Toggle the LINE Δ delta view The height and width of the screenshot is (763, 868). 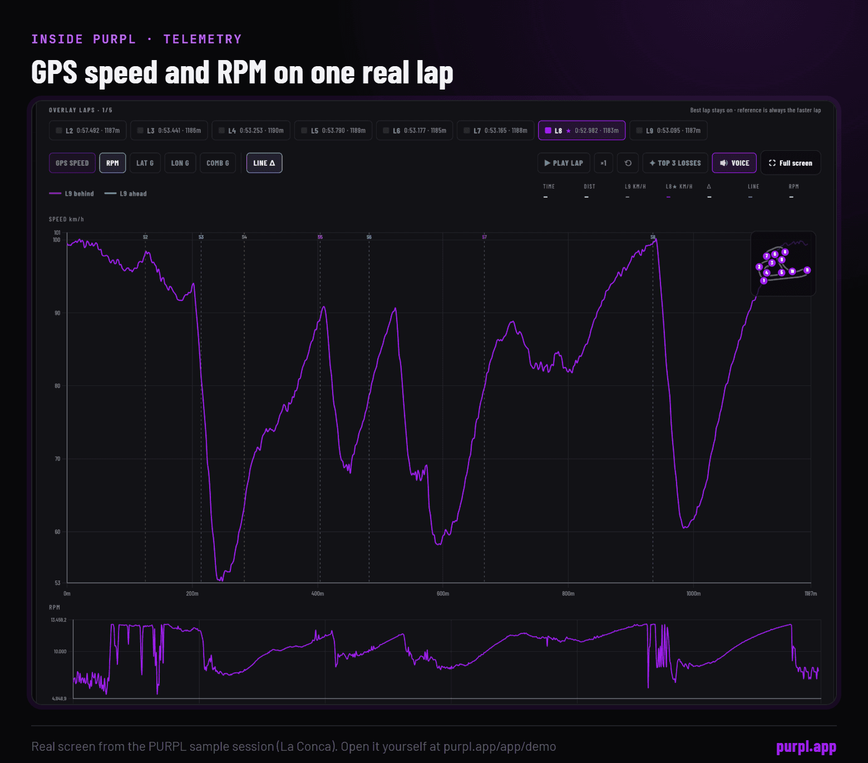[x=264, y=163]
